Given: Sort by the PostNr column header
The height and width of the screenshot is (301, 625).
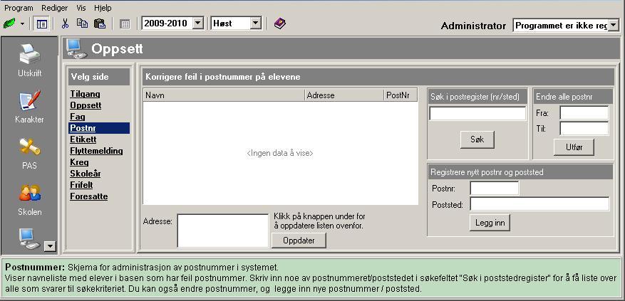Looking at the screenshot, I should [401, 95].
